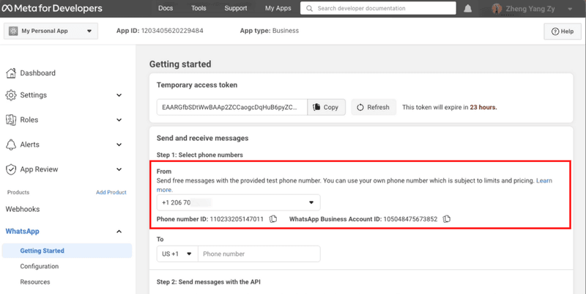Click the To phone number input
The image size is (586, 294).
pyautogui.click(x=259, y=254)
